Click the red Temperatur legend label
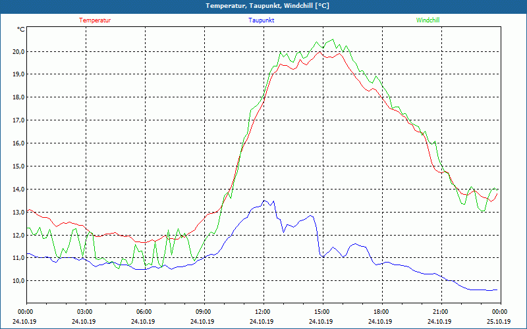The height and width of the screenshot is (329, 527). tap(95, 20)
